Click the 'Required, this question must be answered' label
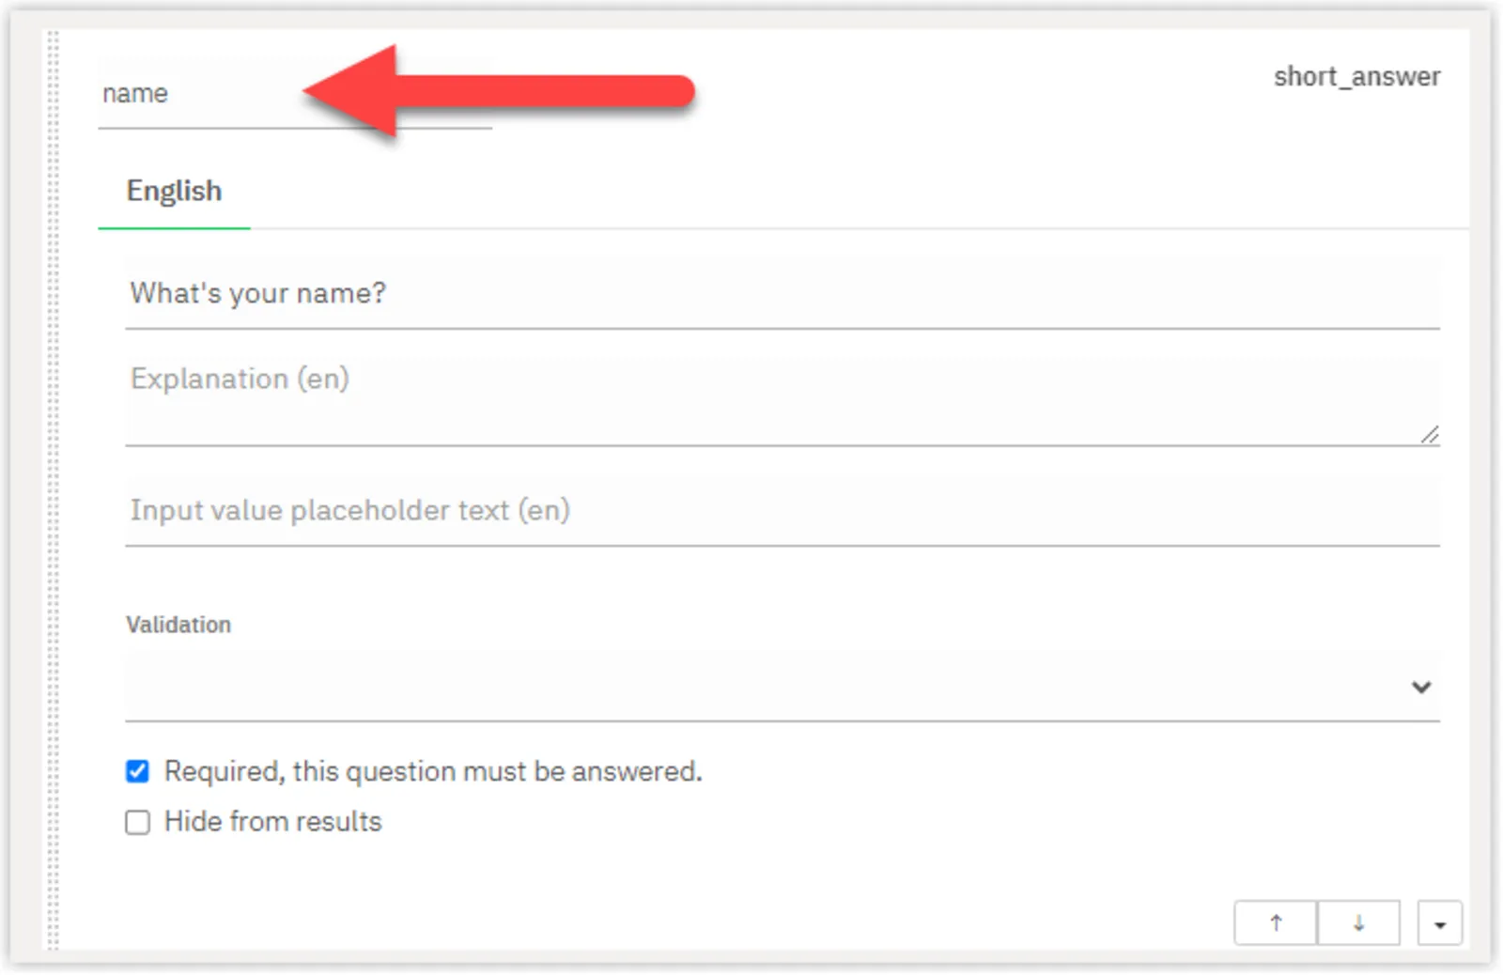 click(x=432, y=770)
